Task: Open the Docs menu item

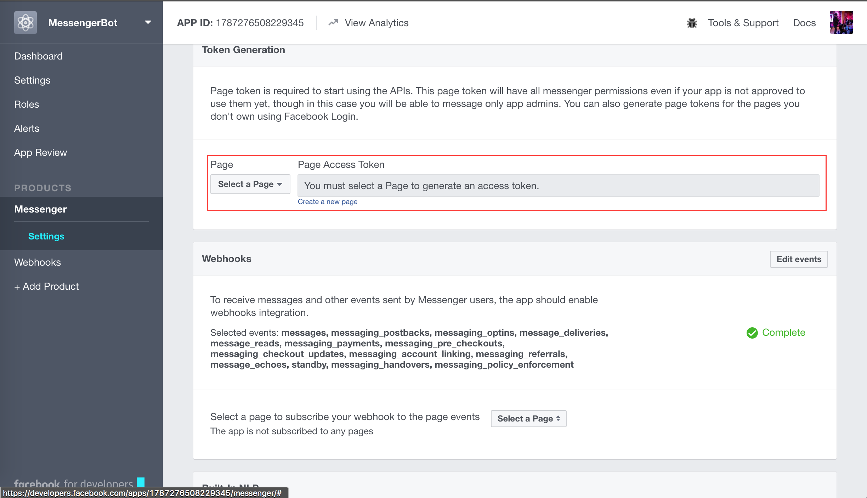Action: point(804,23)
